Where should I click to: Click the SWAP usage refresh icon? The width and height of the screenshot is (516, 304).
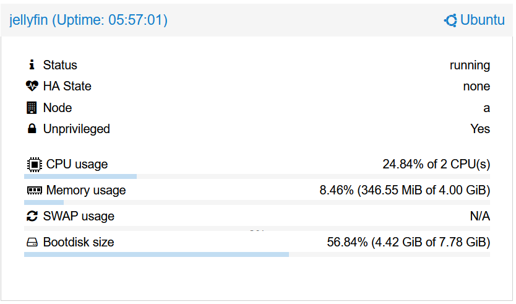(32, 216)
